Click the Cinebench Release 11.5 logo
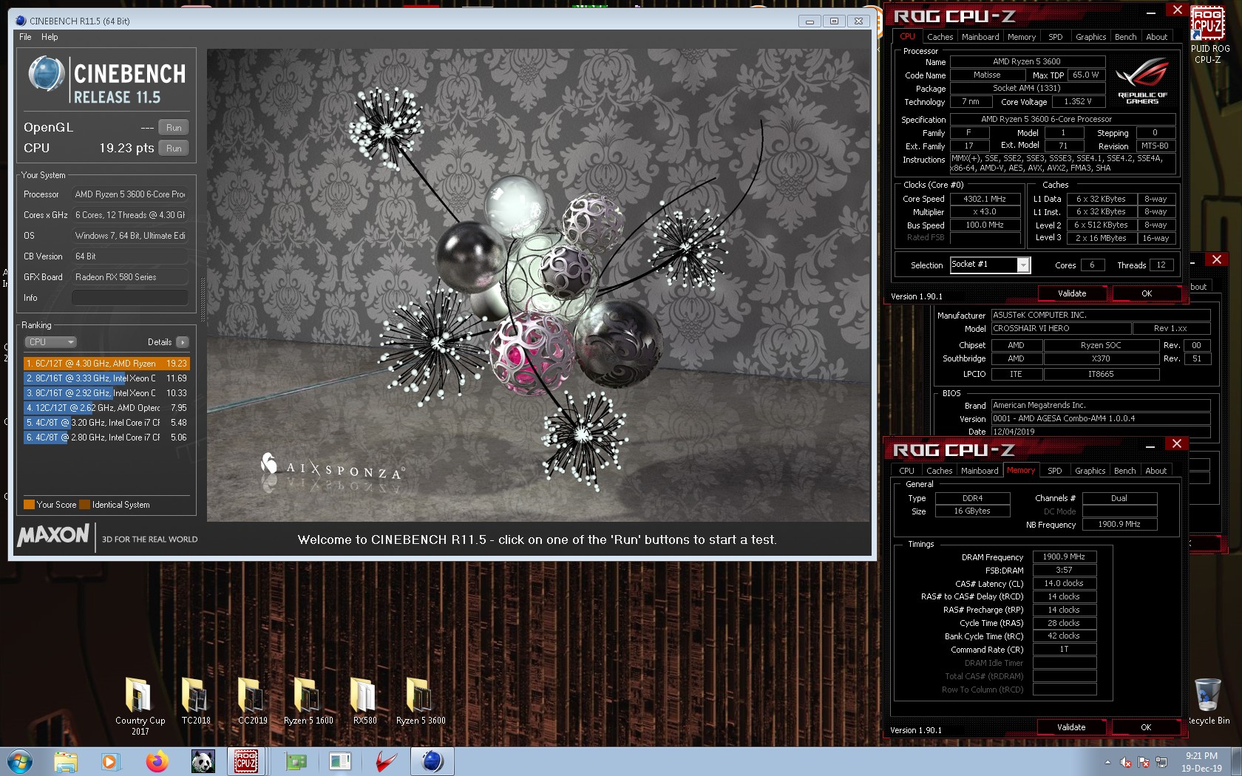Viewport: 1242px width, 776px height. (107, 81)
